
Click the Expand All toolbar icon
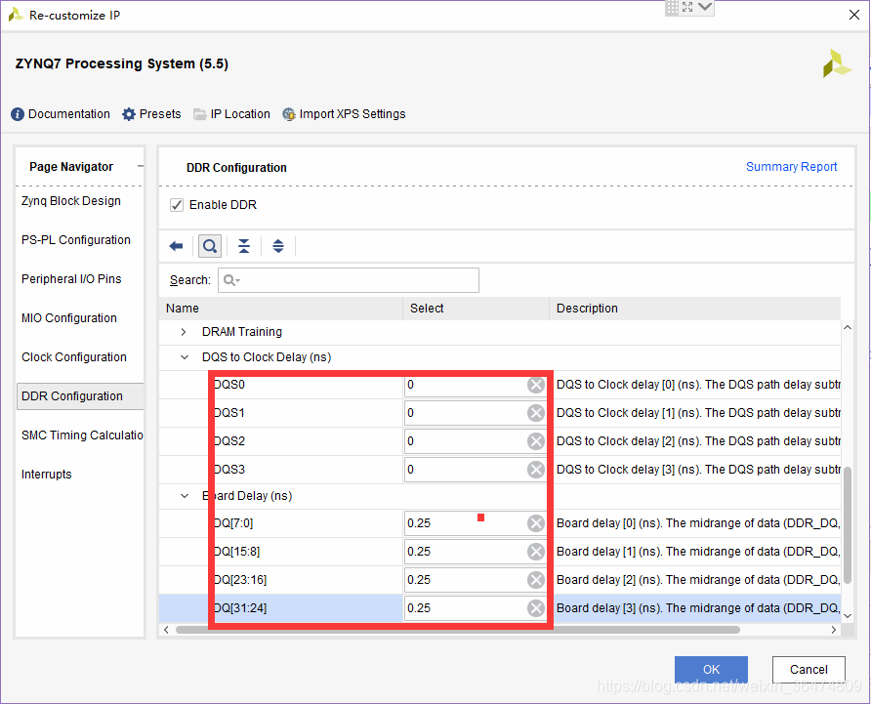(x=278, y=246)
